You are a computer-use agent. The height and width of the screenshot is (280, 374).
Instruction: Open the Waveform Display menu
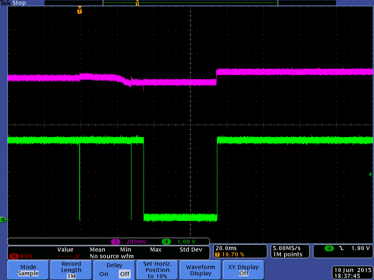(x=200, y=270)
